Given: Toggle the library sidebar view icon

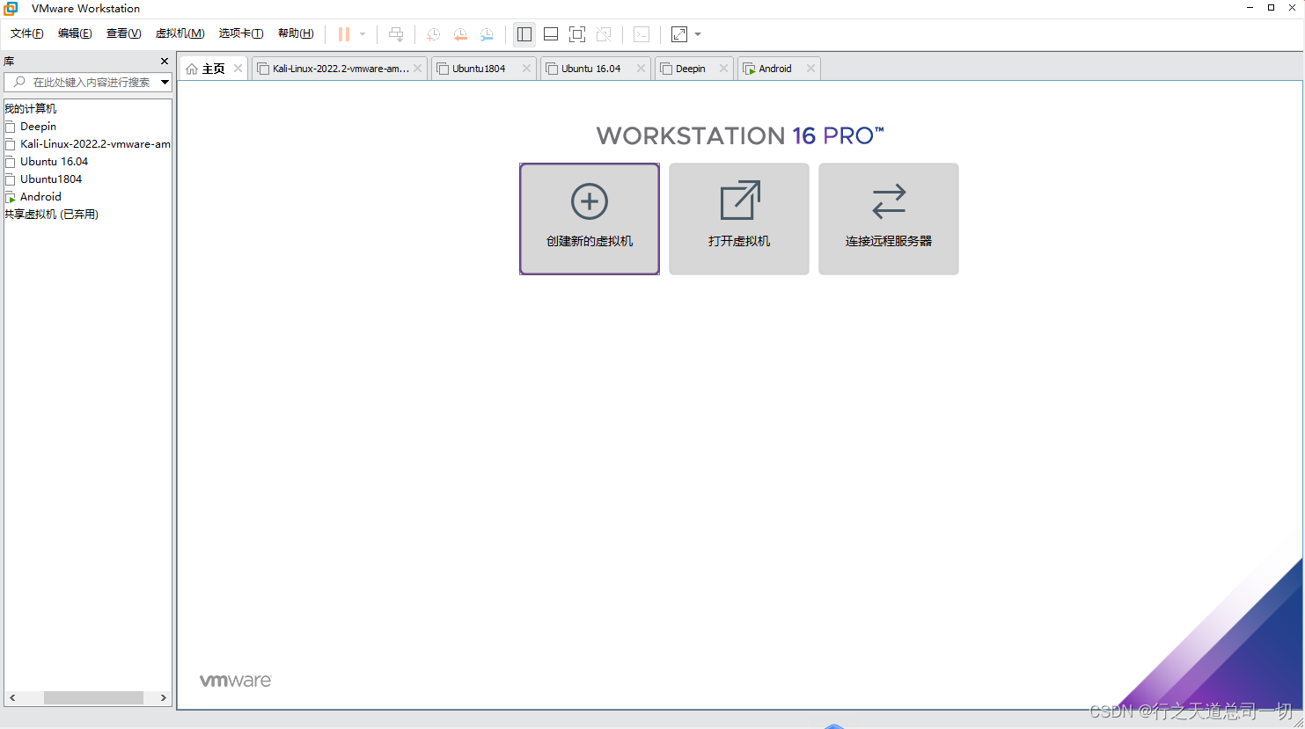Looking at the screenshot, I should click(x=524, y=34).
